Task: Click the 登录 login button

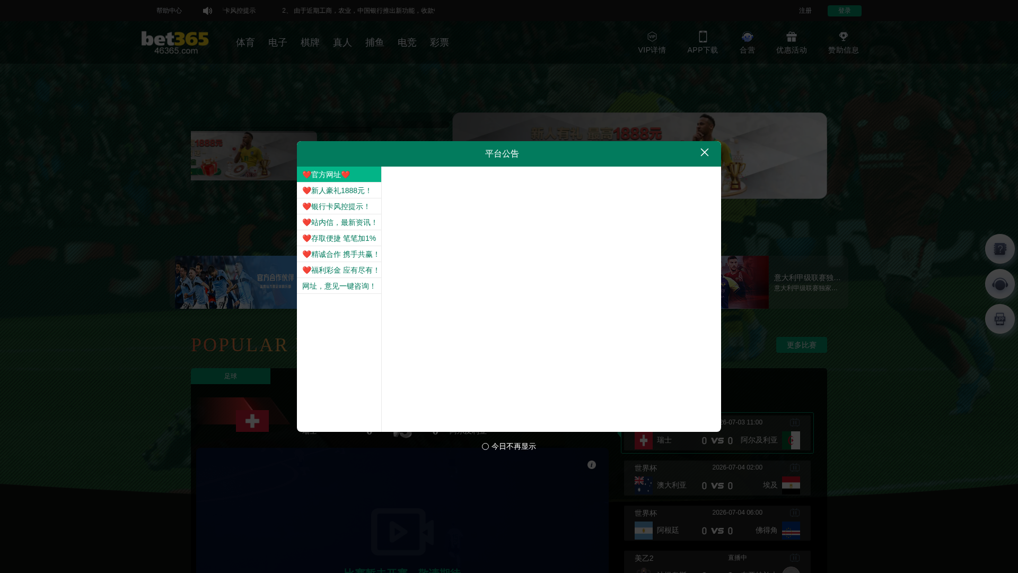Action: (844, 11)
